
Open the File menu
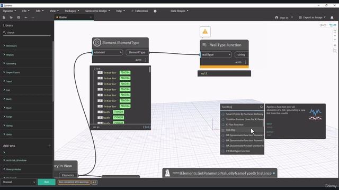[25, 11]
